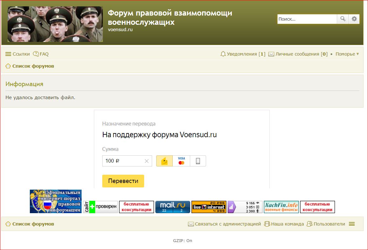
Task: Open the footer hamburger menu icon
Action: [351, 224]
